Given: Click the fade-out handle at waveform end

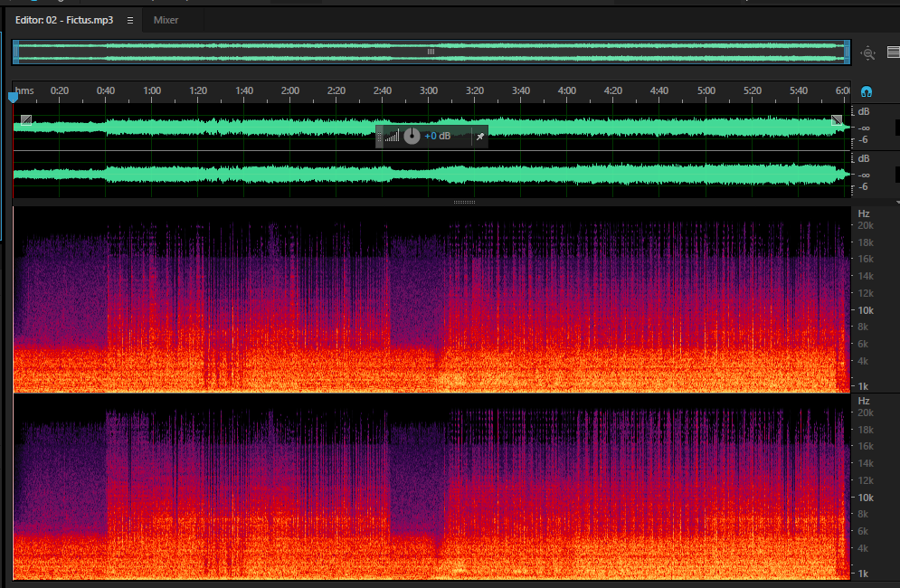Looking at the screenshot, I should coord(837,120).
